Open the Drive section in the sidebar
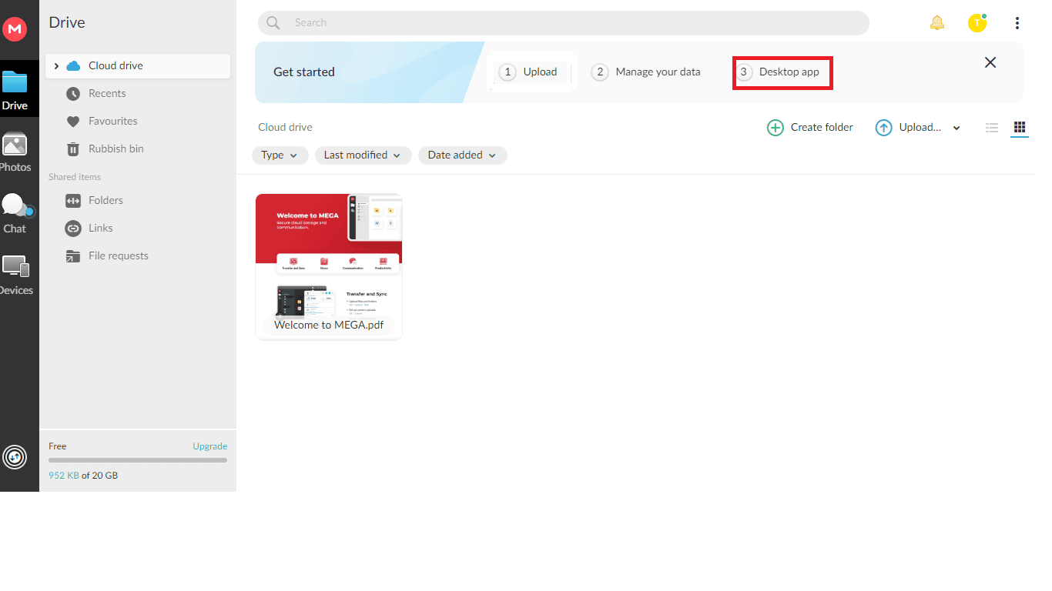 15,90
